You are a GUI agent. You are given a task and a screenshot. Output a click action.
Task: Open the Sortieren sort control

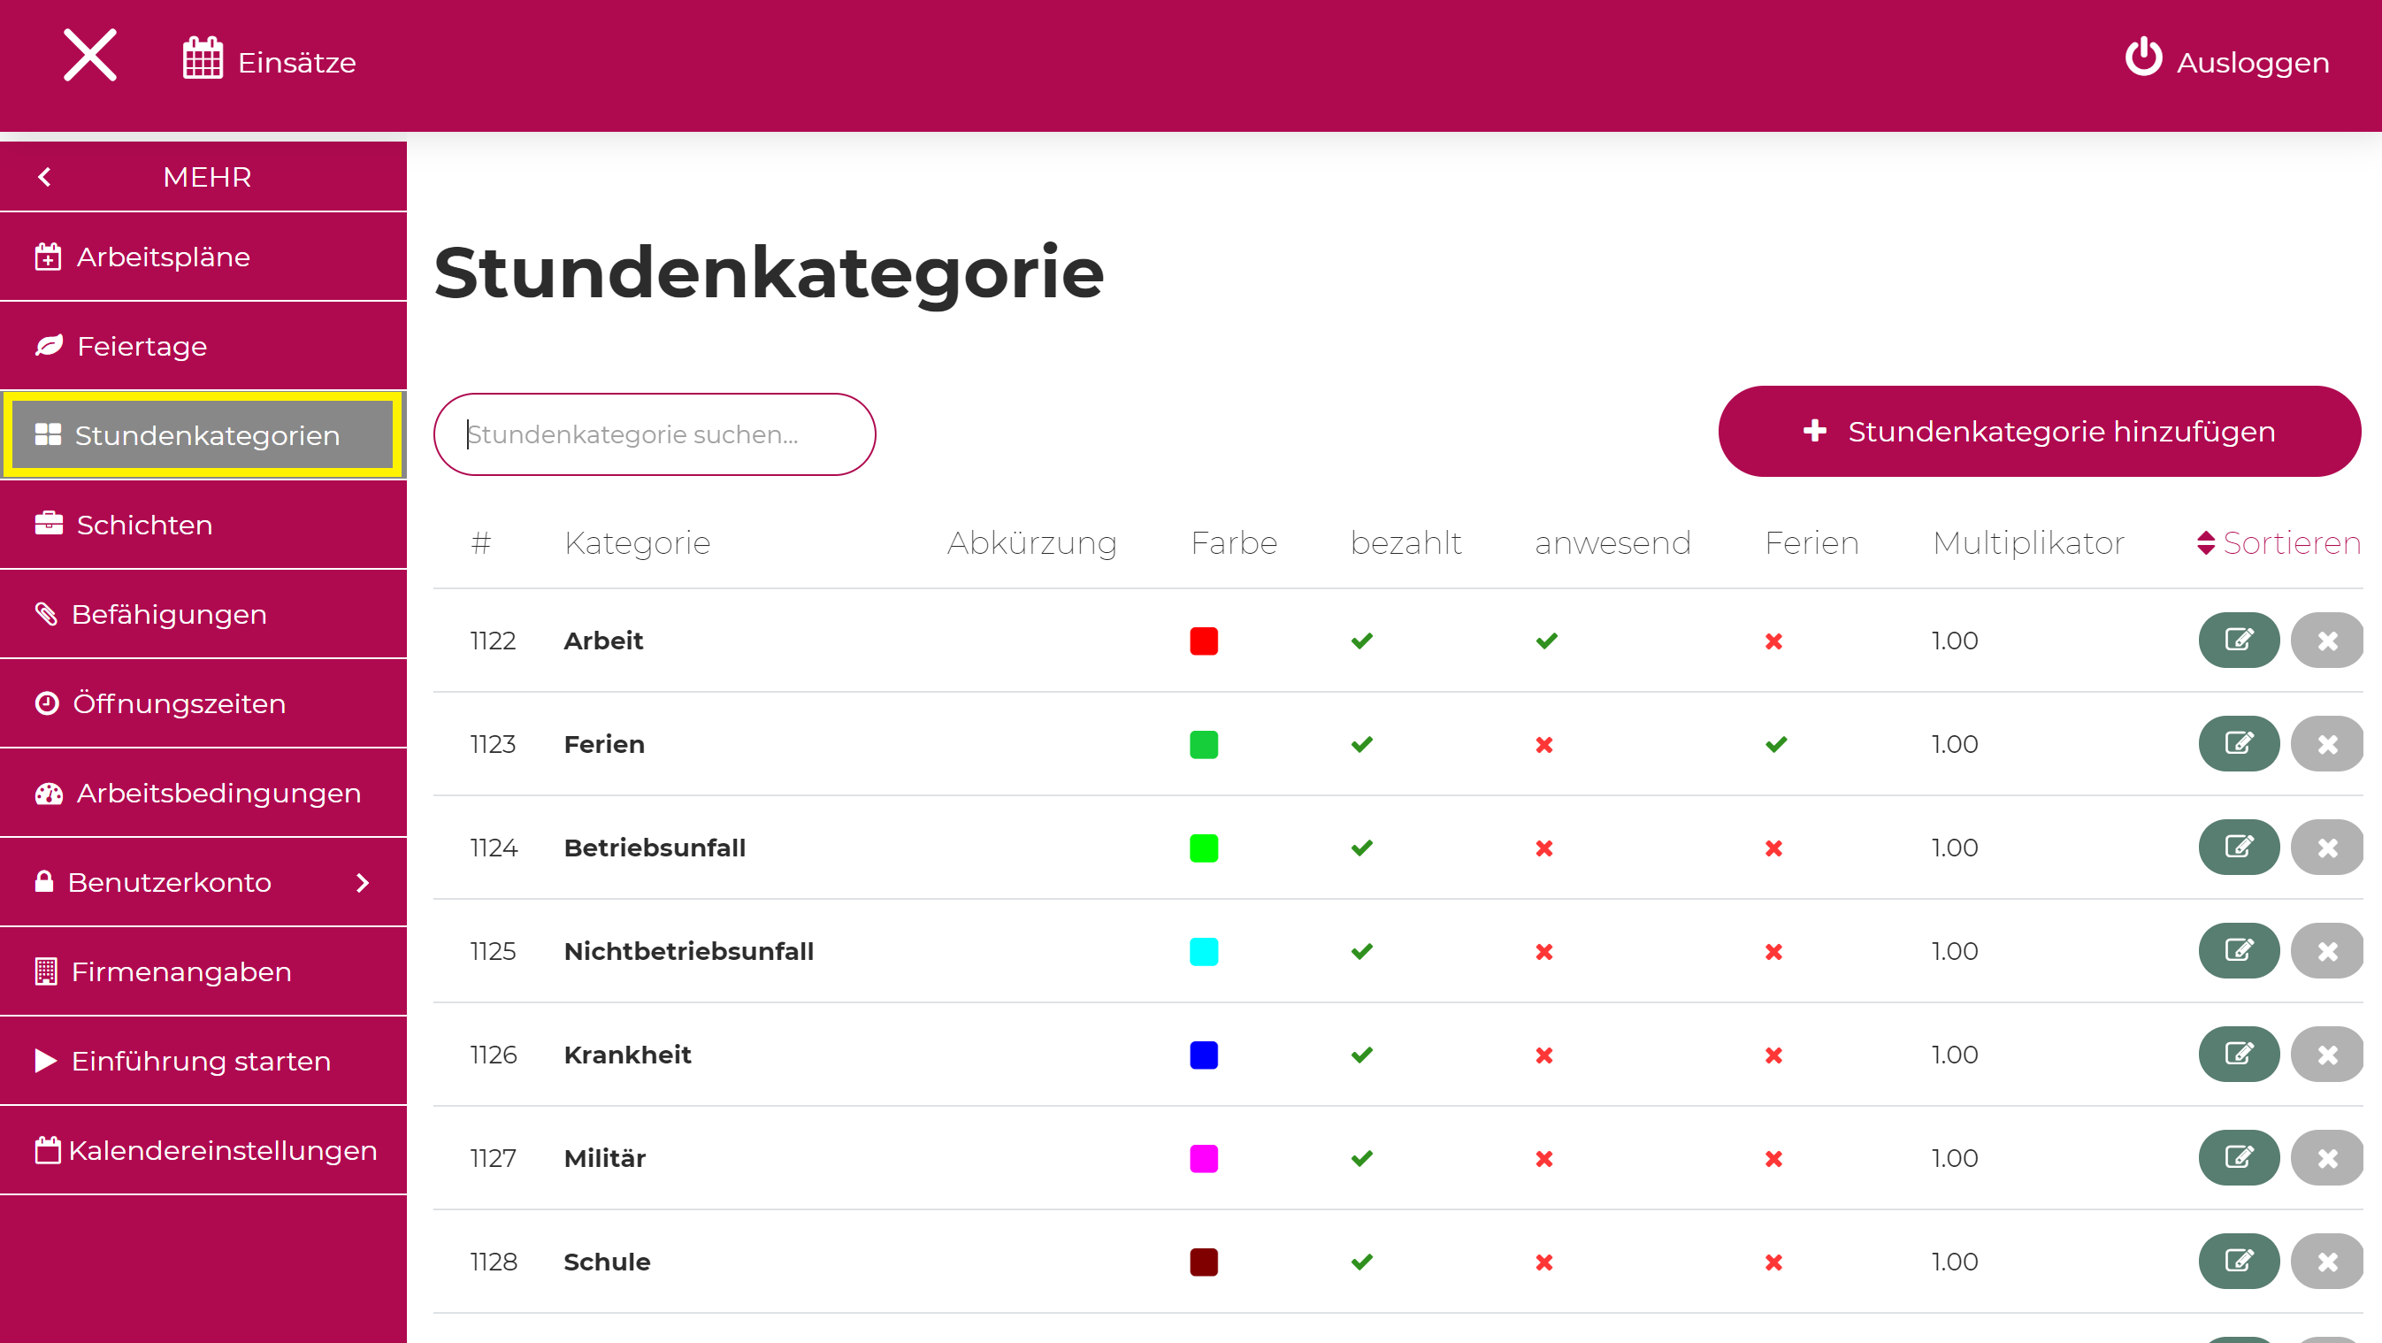(x=2279, y=543)
